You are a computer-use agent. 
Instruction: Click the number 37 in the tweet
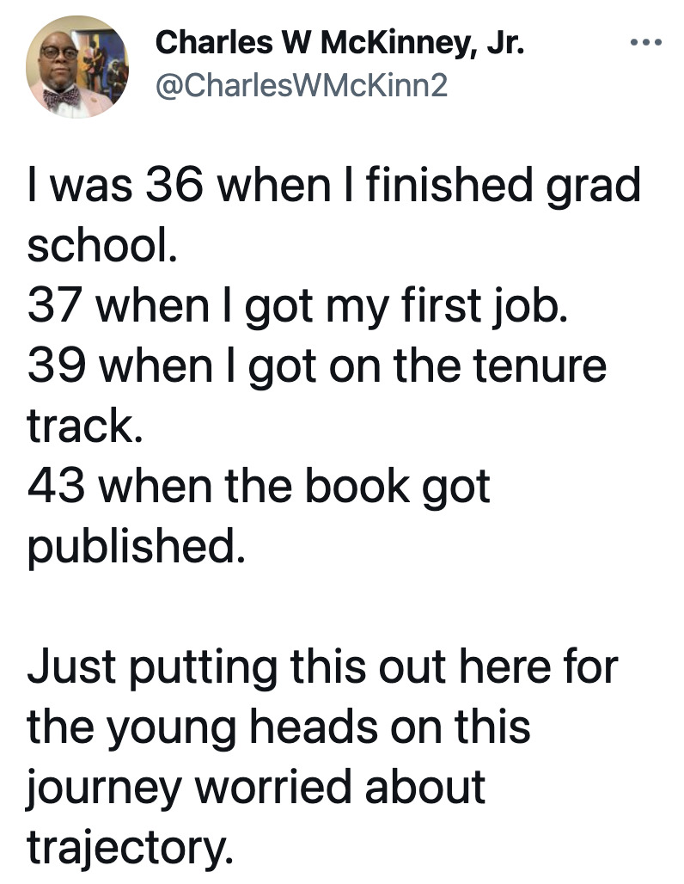pos(55,305)
